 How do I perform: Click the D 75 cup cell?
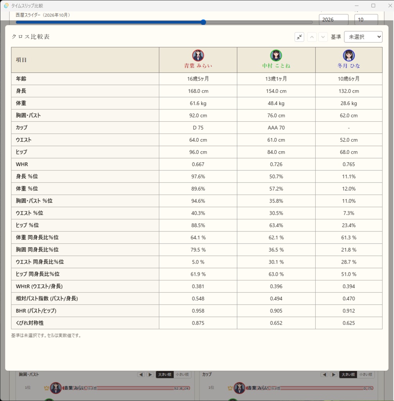[x=198, y=128]
